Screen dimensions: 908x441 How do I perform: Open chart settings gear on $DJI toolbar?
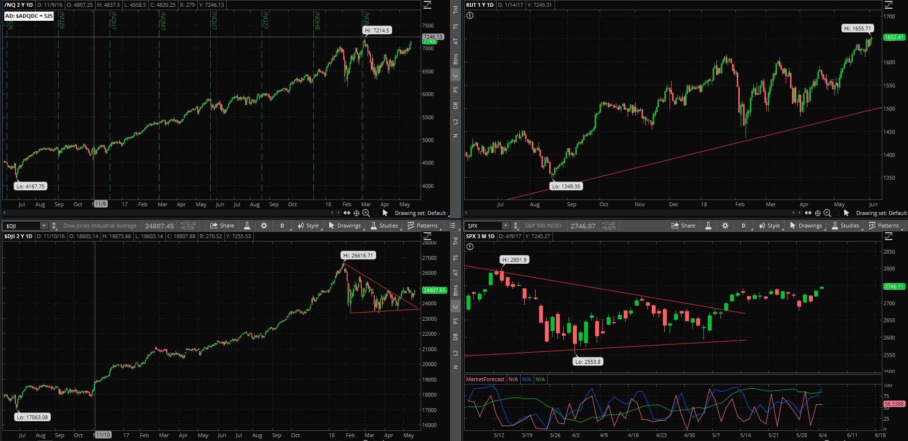pos(264,226)
